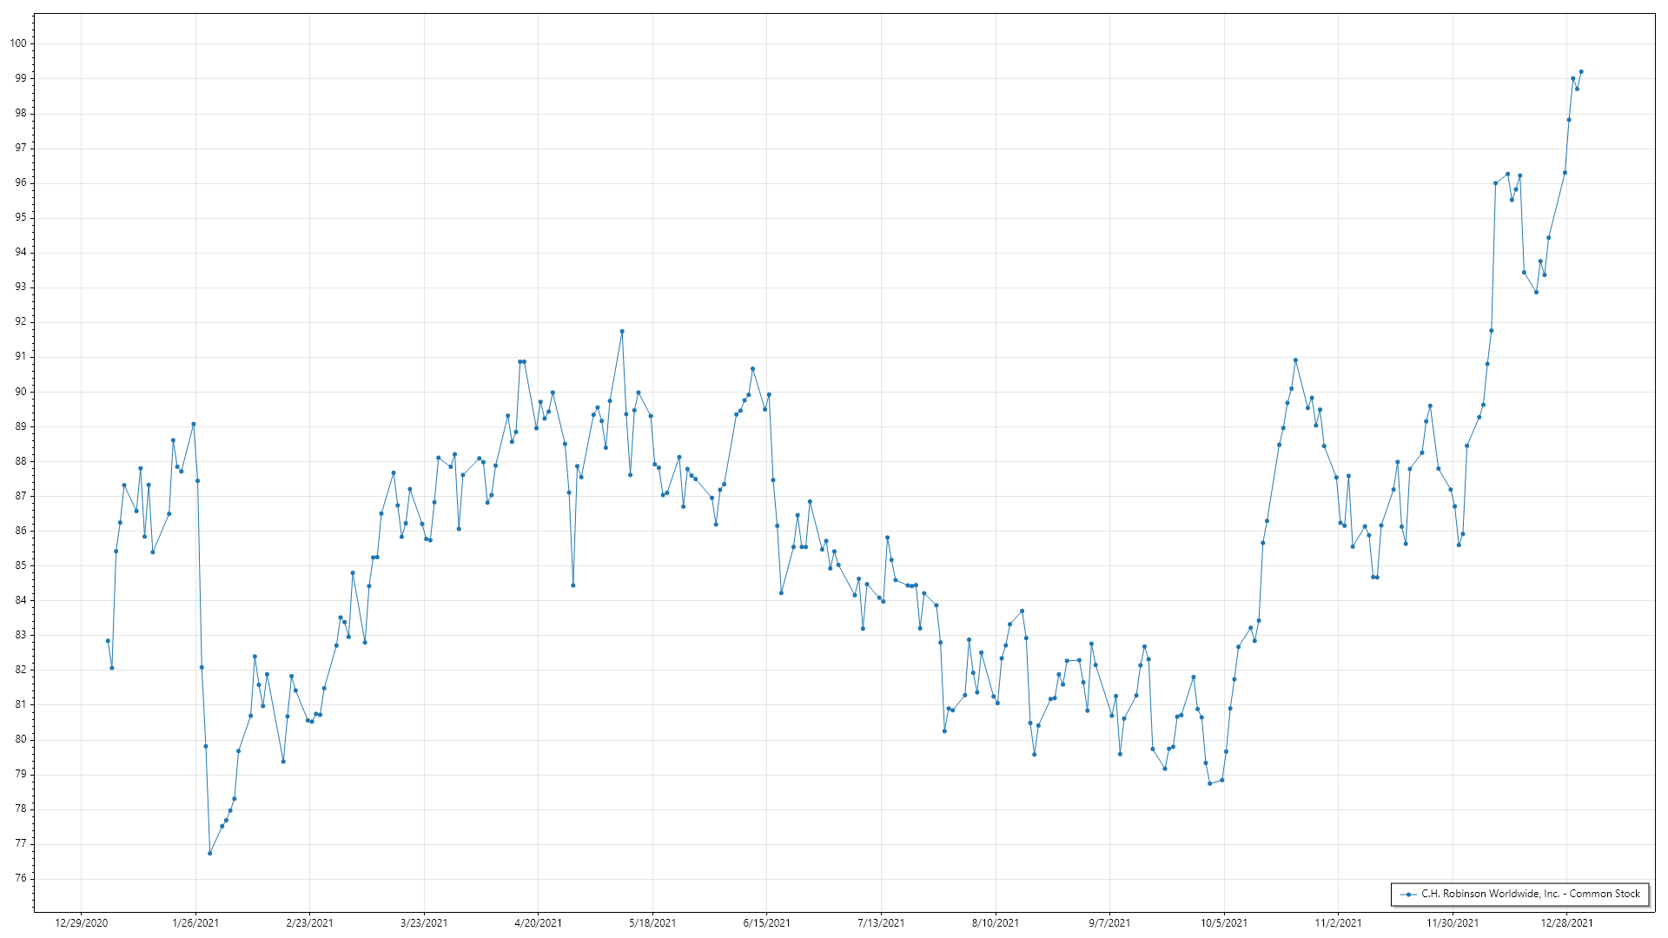
Task: Click the 11/2/2021 x-axis date label
Action: (1338, 923)
